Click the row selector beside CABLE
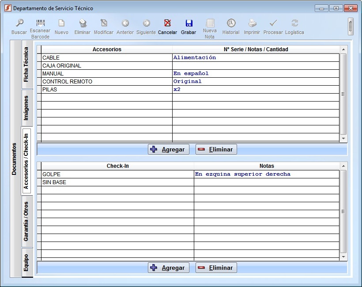Image resolution: width=362 pixels, height=287 pixels. [39, 58]
